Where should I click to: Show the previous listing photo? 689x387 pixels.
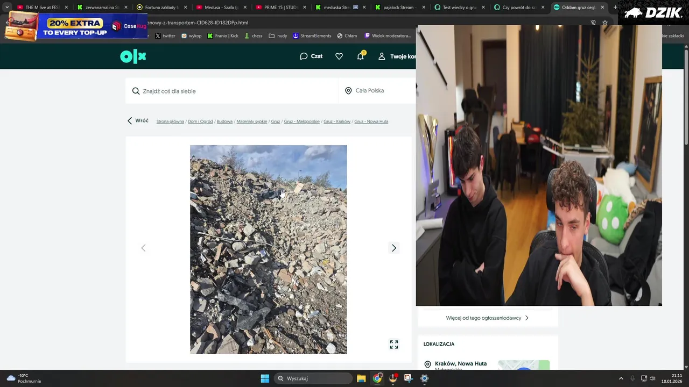[x=143, y=248]
